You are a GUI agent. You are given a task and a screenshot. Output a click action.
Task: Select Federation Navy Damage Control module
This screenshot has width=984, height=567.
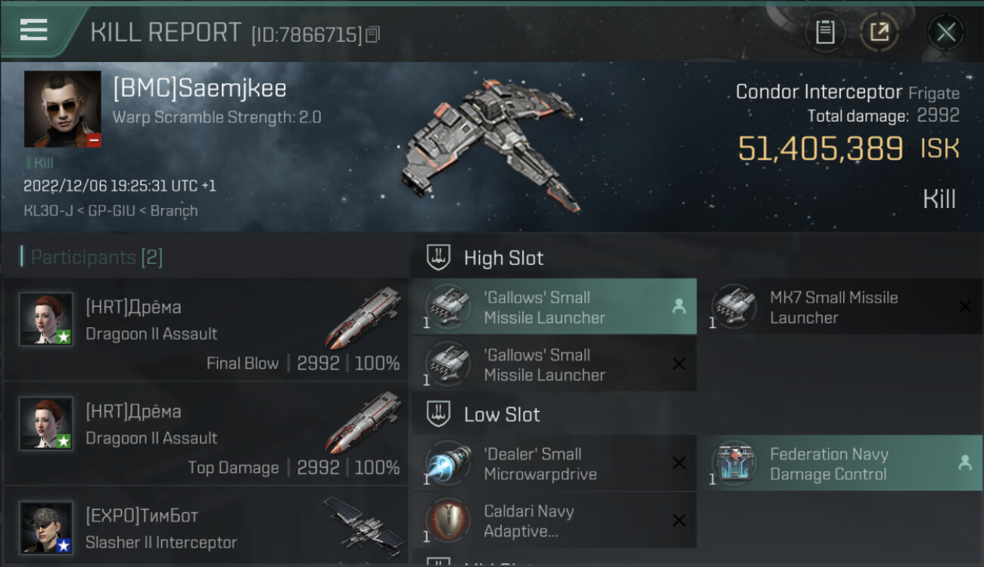coord(840,463)
